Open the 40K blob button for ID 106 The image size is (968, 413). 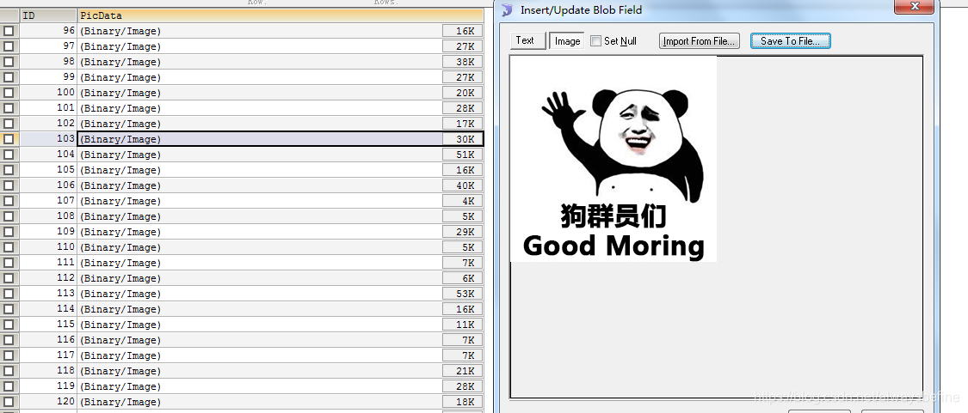click(x=462, y=185)
